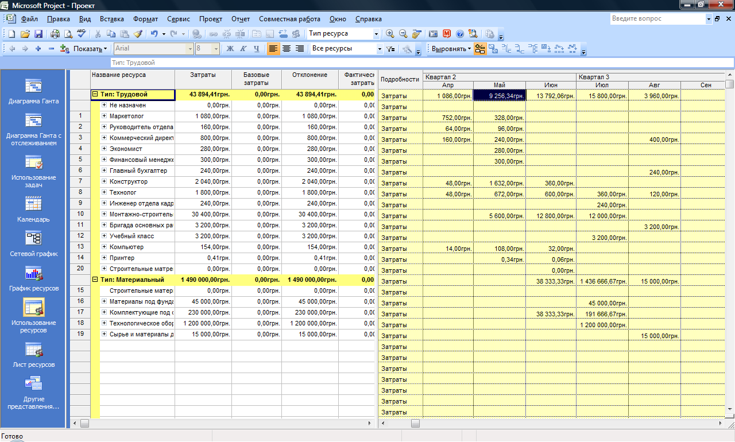Open the Правка menu
This screenshot has height=442, width=735.
[x=59, y=19]
